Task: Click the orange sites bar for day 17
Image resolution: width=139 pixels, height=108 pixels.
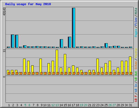Action: click(x=74, y=73)
